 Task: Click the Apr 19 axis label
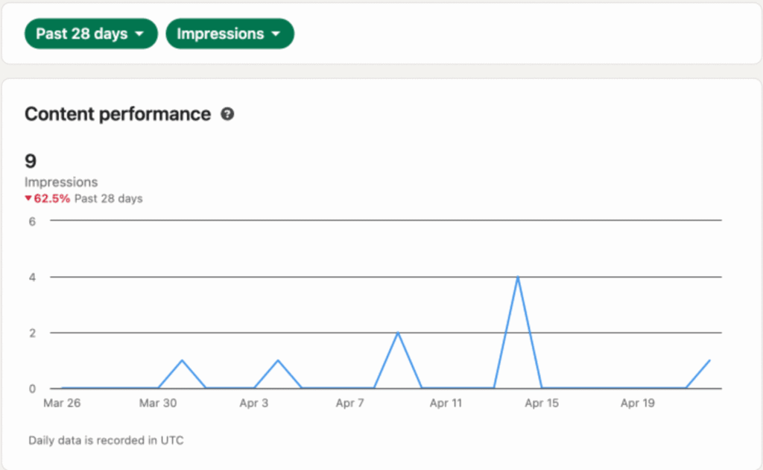(638, 403)
